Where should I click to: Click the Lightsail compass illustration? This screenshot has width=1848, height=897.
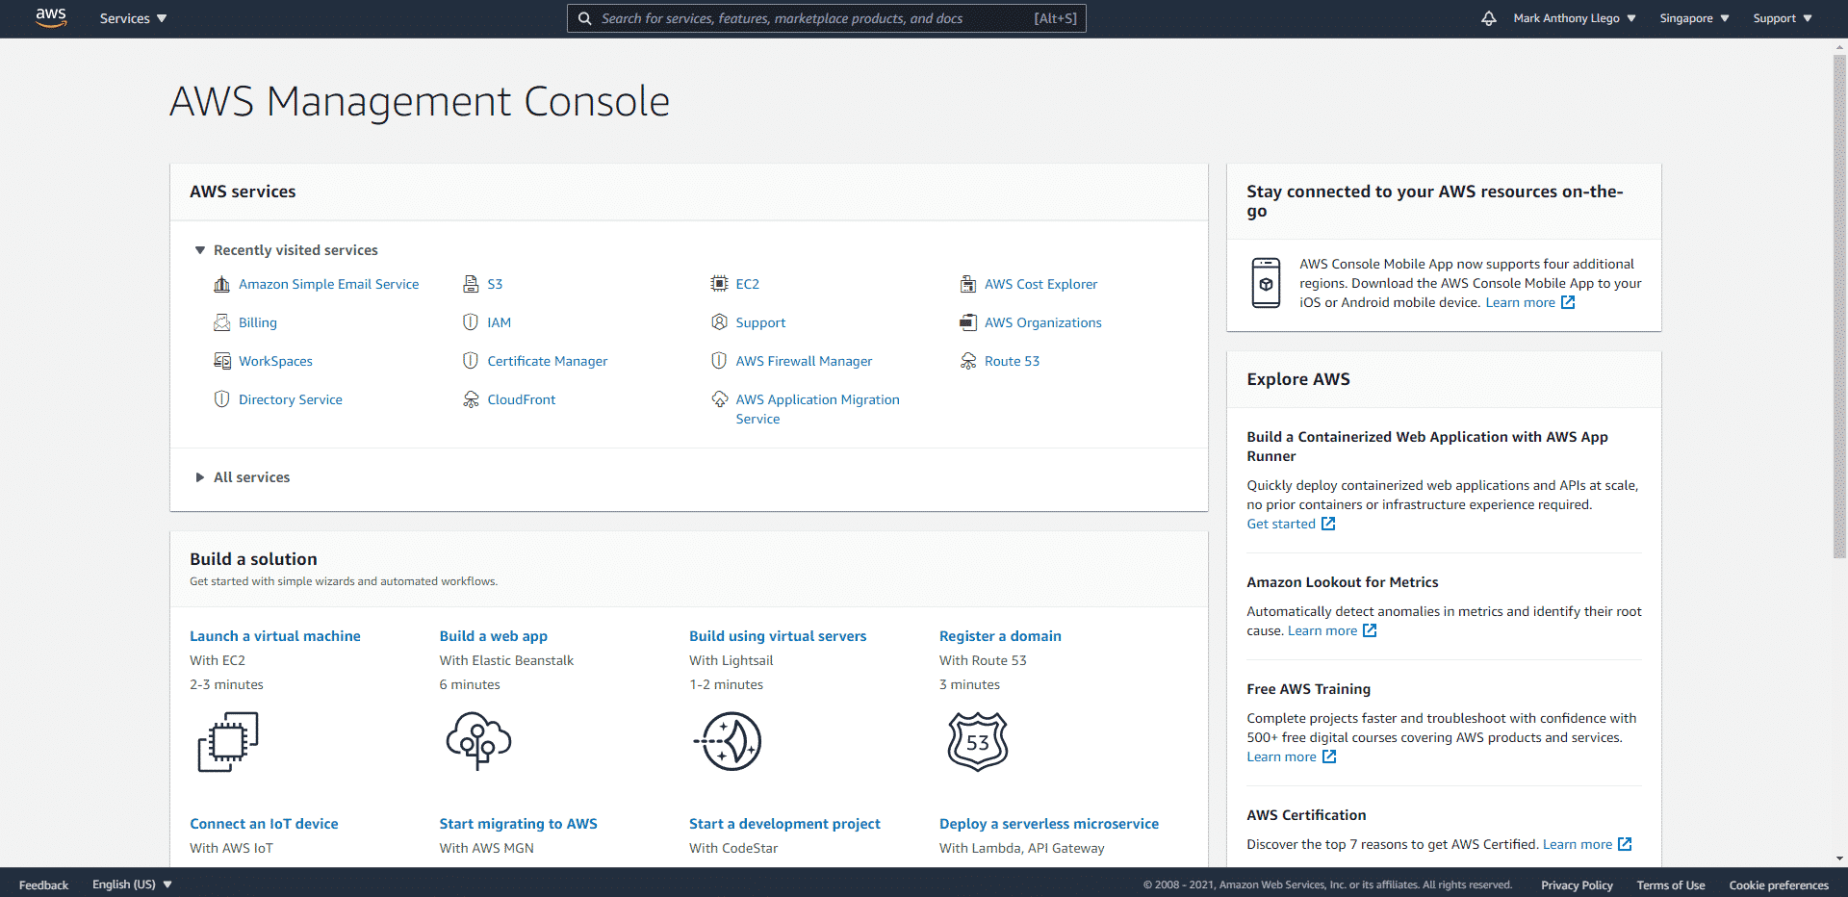tap(728, 741)
